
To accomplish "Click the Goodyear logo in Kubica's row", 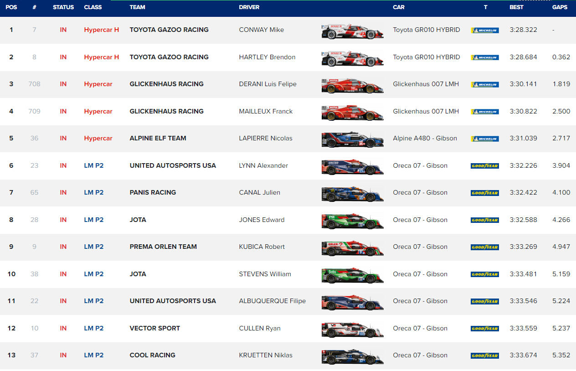I will (484, 247).
